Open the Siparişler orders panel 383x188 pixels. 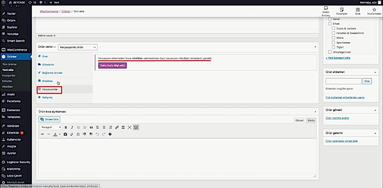[x=342, y=11]
